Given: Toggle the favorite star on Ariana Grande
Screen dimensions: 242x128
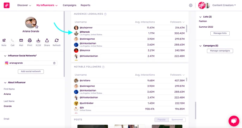Looking at the screenshot, I should pos(37,27).
